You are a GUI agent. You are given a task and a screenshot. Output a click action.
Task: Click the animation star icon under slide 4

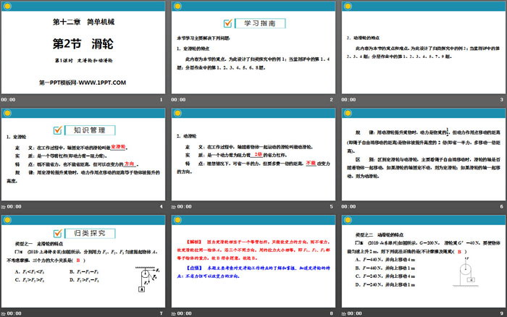3,207
